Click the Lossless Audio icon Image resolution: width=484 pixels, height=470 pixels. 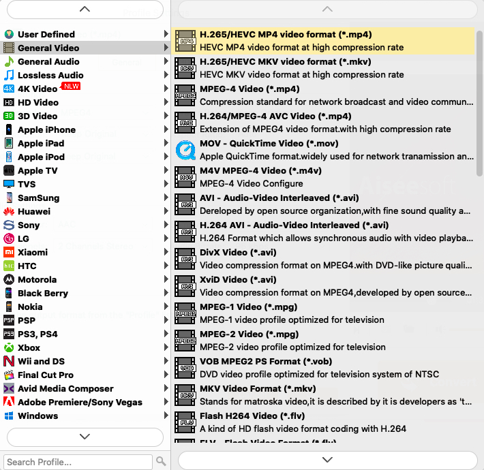9,75
